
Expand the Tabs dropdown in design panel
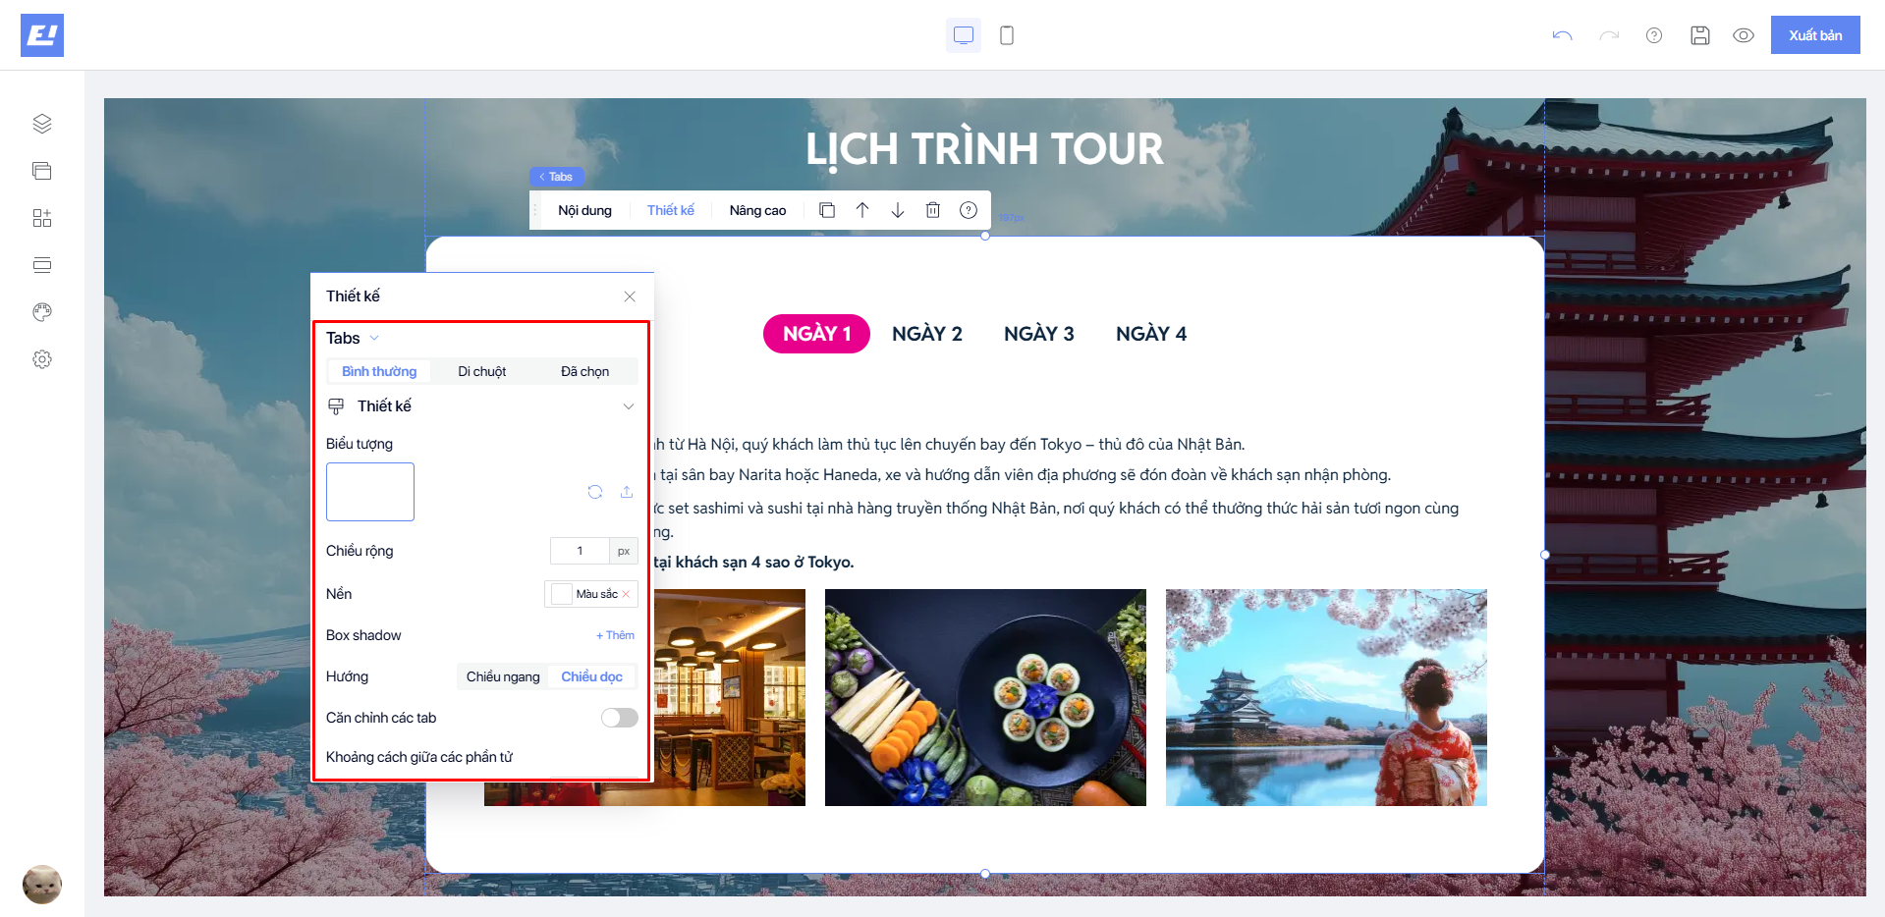[374, 338]
